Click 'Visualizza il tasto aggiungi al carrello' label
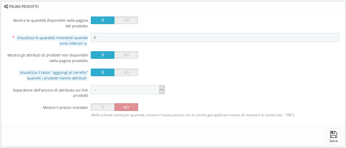 pyautogui.click(x=54, y=75)
